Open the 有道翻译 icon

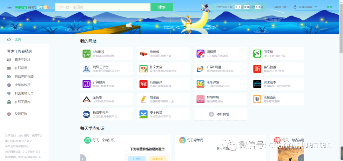point(143,84)
